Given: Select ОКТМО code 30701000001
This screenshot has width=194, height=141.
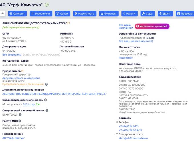Looking at the screenshot, I should coord(136,88).
